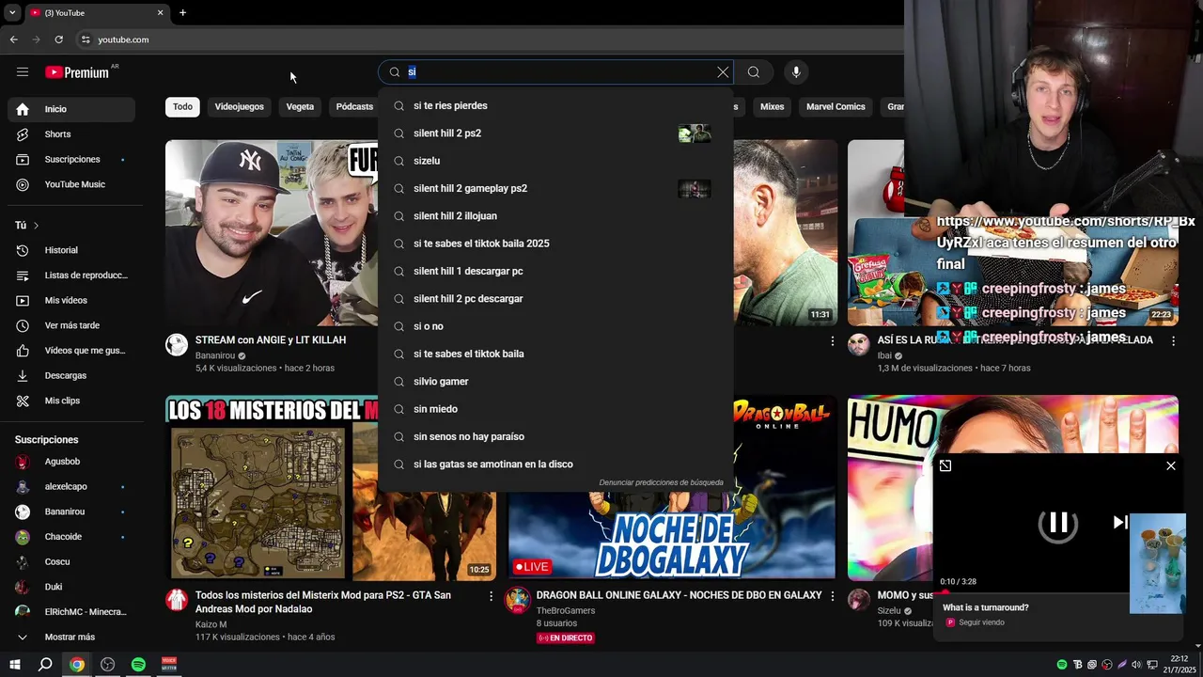Open Historial in the sidebar
Viewport: 1203px width, 677px height.
(x=71, y=250)
